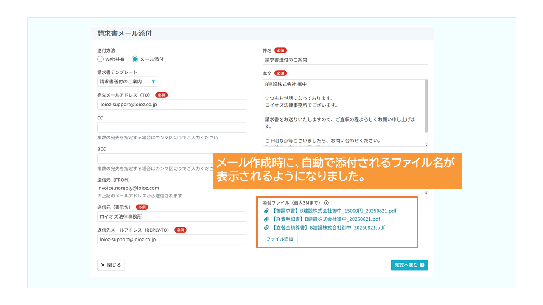Viewport: 543px width, 305px height.
Task: Click the 宛先メールアドレス (TO) field
Action: pyautogui.click(x=171, y=105)
